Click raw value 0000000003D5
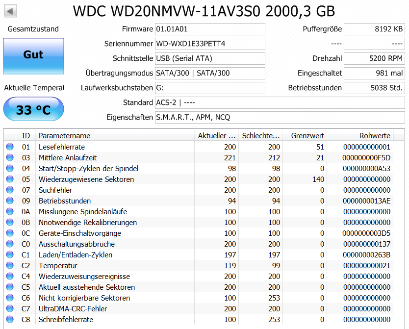409x329 pixels. pyautogui.click(x=366, y=233)
